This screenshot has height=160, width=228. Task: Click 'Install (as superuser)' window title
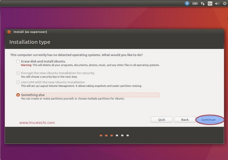[x=30, y=32]
